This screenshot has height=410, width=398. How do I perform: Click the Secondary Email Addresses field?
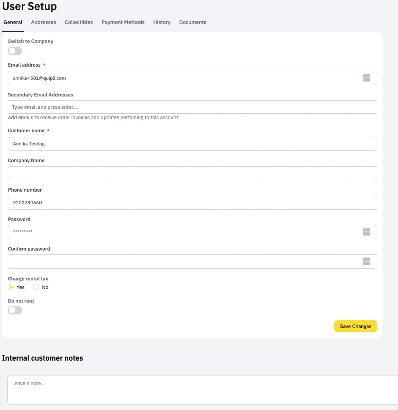192,106
